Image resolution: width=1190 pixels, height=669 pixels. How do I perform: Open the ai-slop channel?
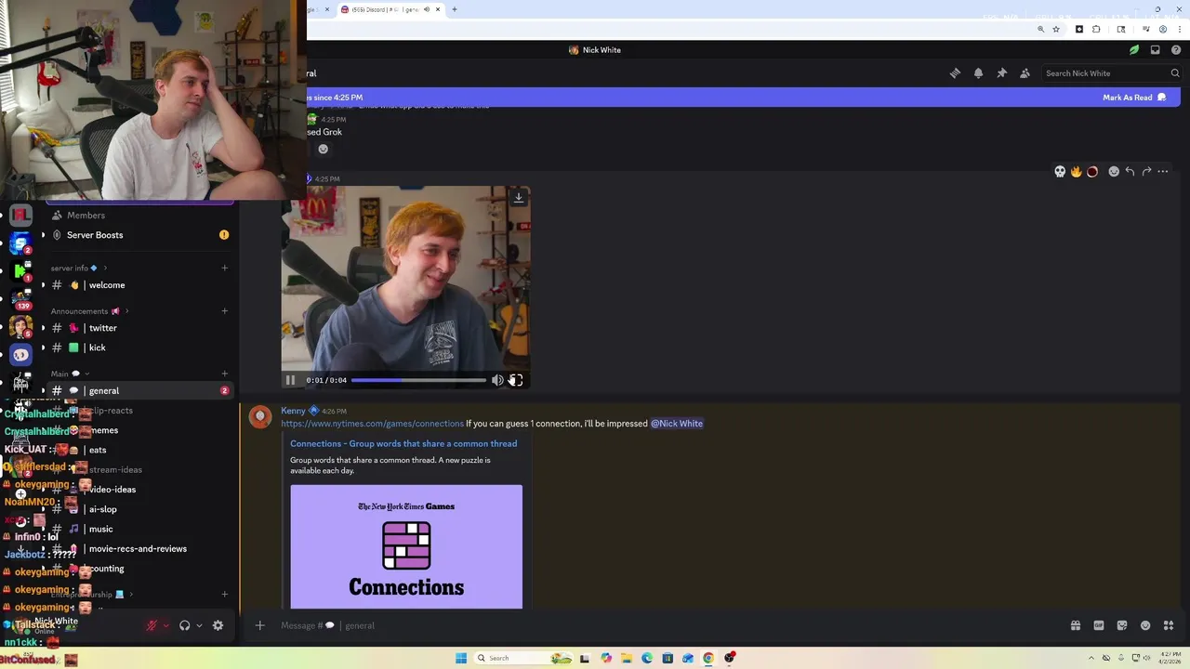point(139,509)
